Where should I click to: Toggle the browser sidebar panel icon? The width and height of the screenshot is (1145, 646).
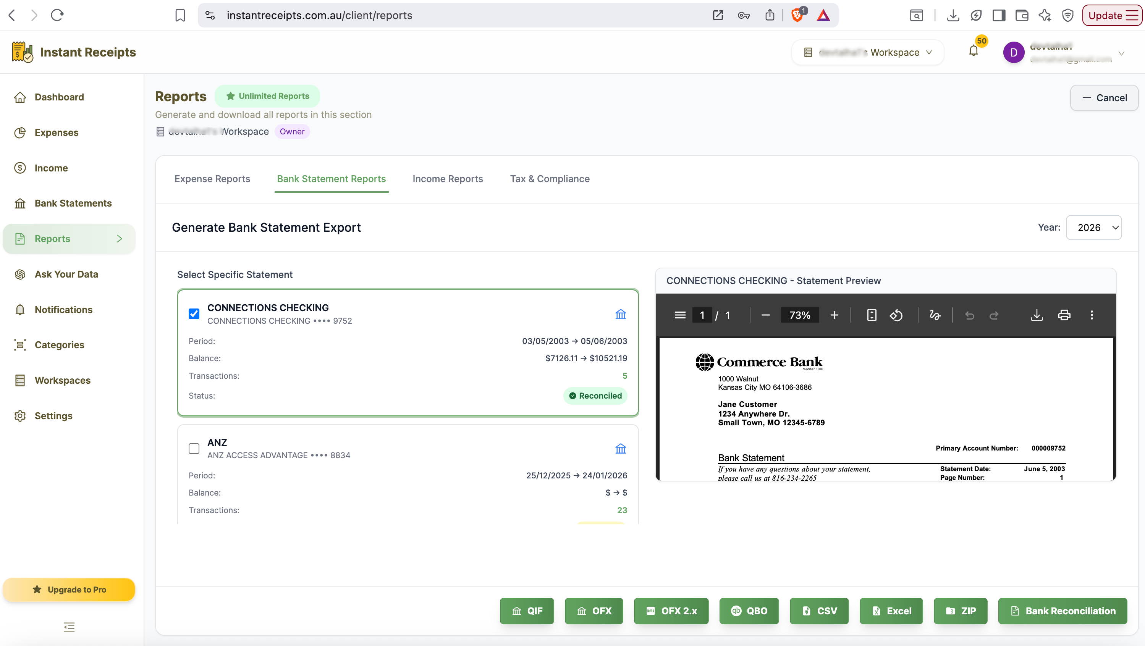tap(999, 16)
